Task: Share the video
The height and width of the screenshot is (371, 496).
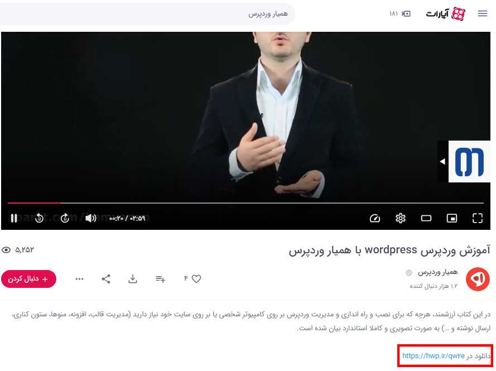Action: point(106,278)
